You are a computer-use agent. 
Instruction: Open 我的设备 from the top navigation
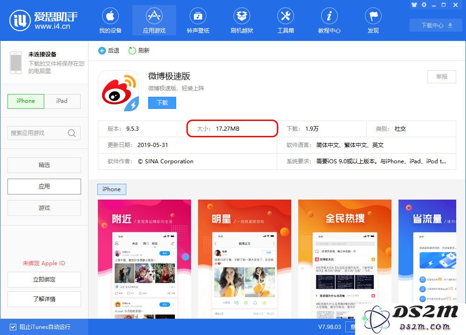pos(110,20)
